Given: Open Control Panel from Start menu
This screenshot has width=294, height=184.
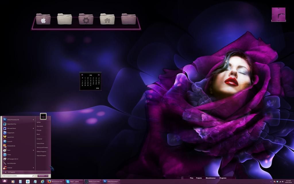Looking at the screenshot, I should pos(40,143).
